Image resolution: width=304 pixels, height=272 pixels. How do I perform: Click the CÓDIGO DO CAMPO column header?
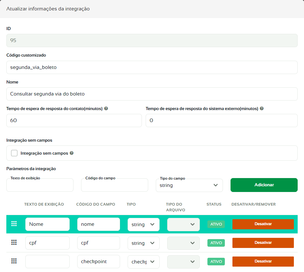(x=96, y=204)
